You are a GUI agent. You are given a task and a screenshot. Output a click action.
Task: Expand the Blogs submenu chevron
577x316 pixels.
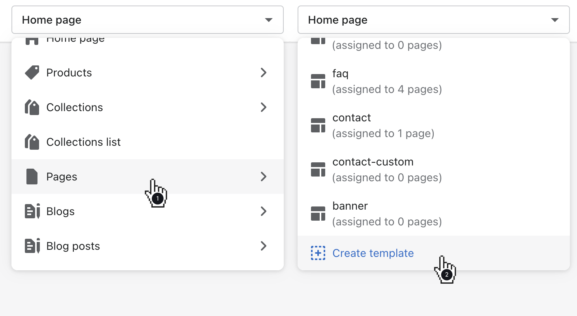point(263,211)
